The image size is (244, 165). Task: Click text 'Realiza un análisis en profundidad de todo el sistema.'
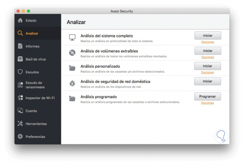coord(117,41)
